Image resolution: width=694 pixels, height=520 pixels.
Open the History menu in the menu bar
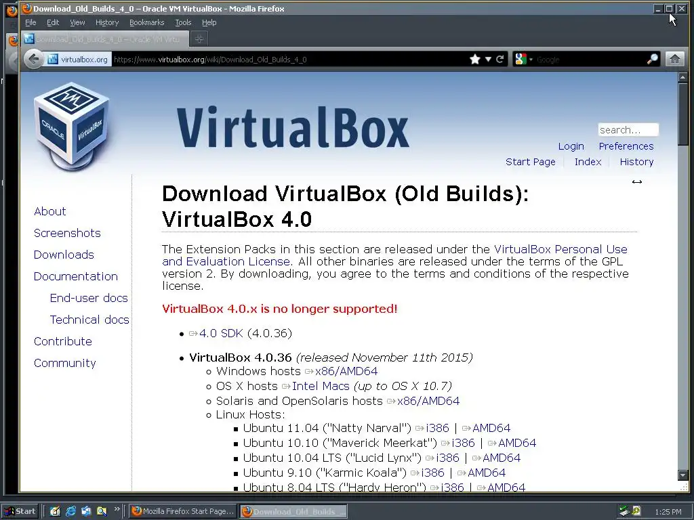click(106, 22)
